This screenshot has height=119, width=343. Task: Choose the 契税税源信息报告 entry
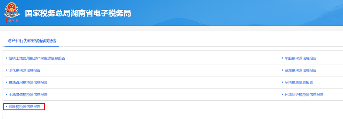point(299,83)
